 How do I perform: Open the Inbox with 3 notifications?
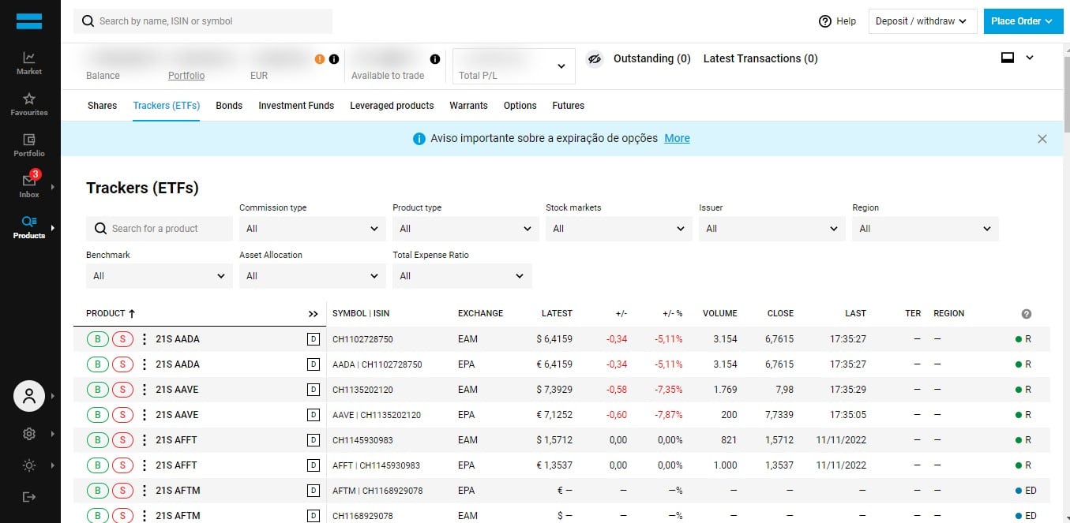pos(28,185)
